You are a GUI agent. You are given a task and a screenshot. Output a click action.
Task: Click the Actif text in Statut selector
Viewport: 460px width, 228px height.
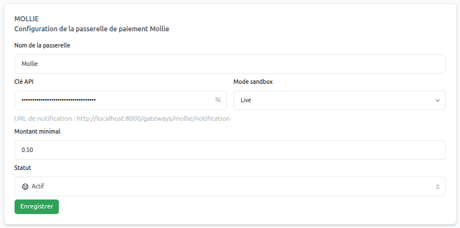click(x=38, y=186)
